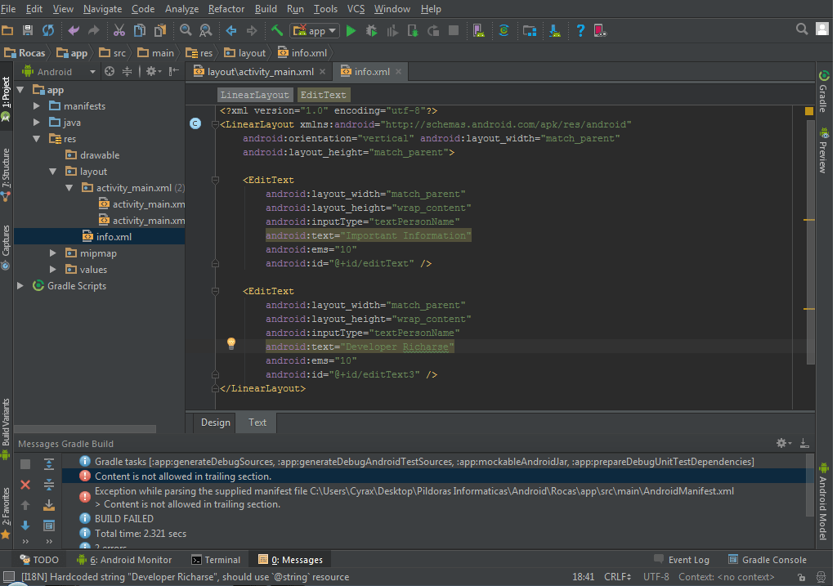Click the yellow inspection status indicator
The width and height of the screenshot is (837, 586).
[808, 111]
